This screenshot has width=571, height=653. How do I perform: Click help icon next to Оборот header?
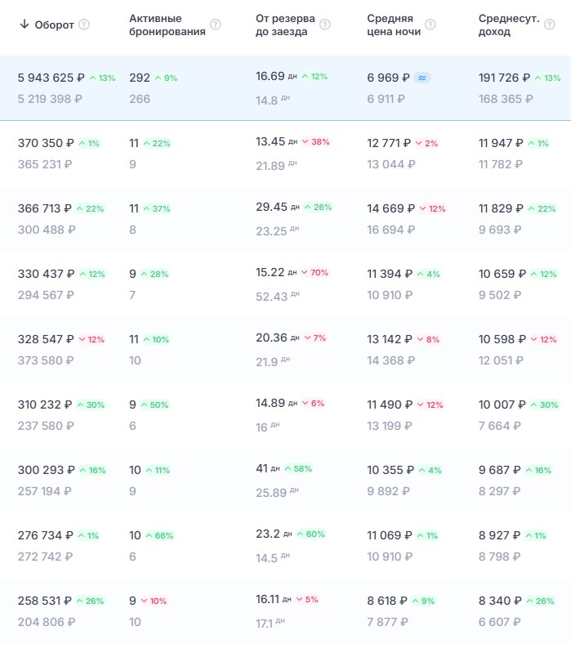coord(84,25)
